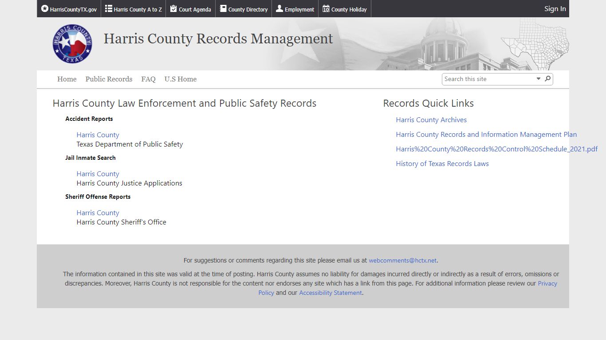Click the person icon for Employment
The height and width of the screenshot is (340, 606).
(279, 8)
